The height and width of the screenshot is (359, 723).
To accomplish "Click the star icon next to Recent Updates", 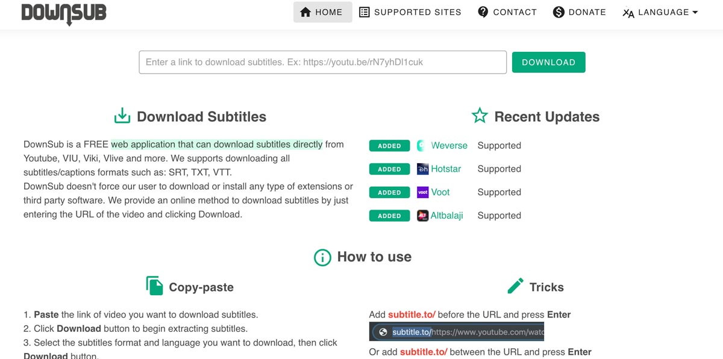I will [480, 116].
